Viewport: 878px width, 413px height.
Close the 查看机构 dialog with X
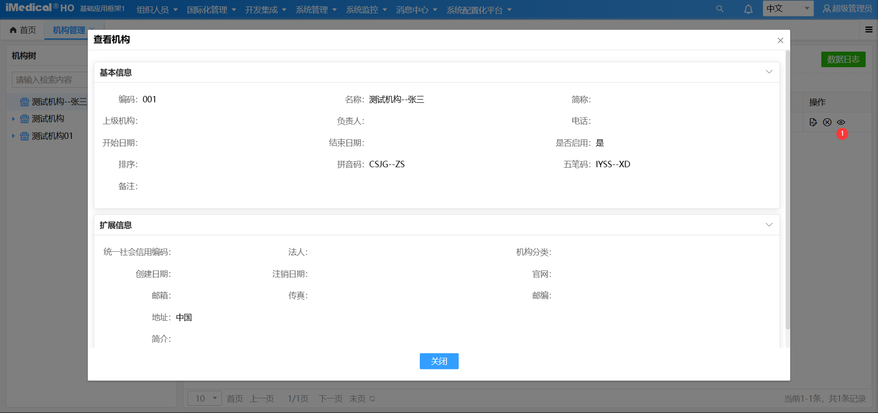coord(780,40)
